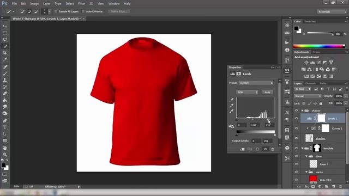Switch to the Paths tab
The width and height of the screenshot is (349, 196).
(x=323, y=83)
